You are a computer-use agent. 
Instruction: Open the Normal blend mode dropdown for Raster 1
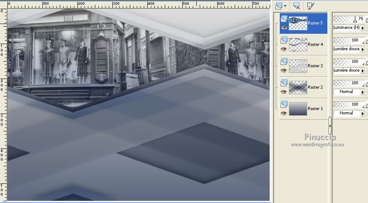(362, 114)
